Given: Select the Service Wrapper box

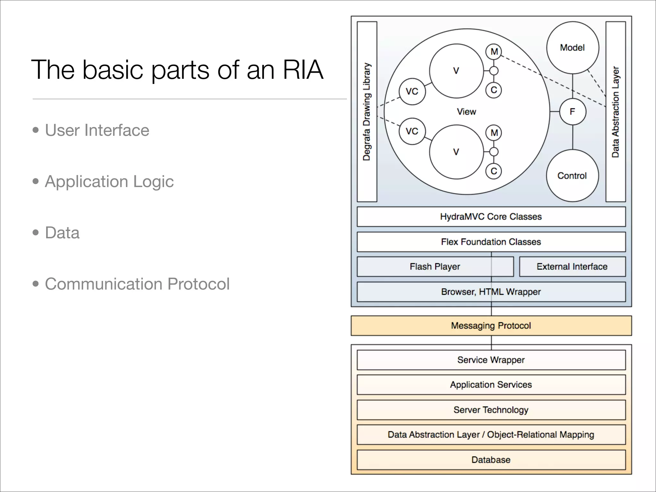Looking at the screenshot, I should click(491, 360).
